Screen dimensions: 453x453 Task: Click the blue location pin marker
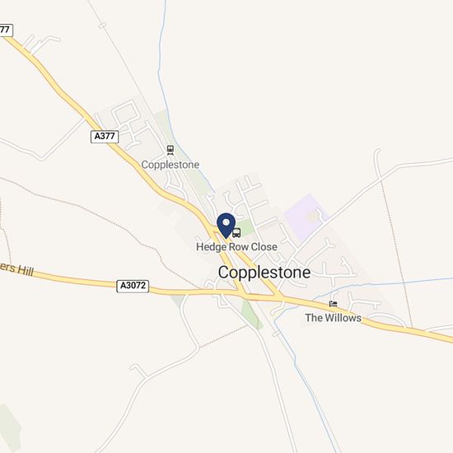(x=226, y=226)
